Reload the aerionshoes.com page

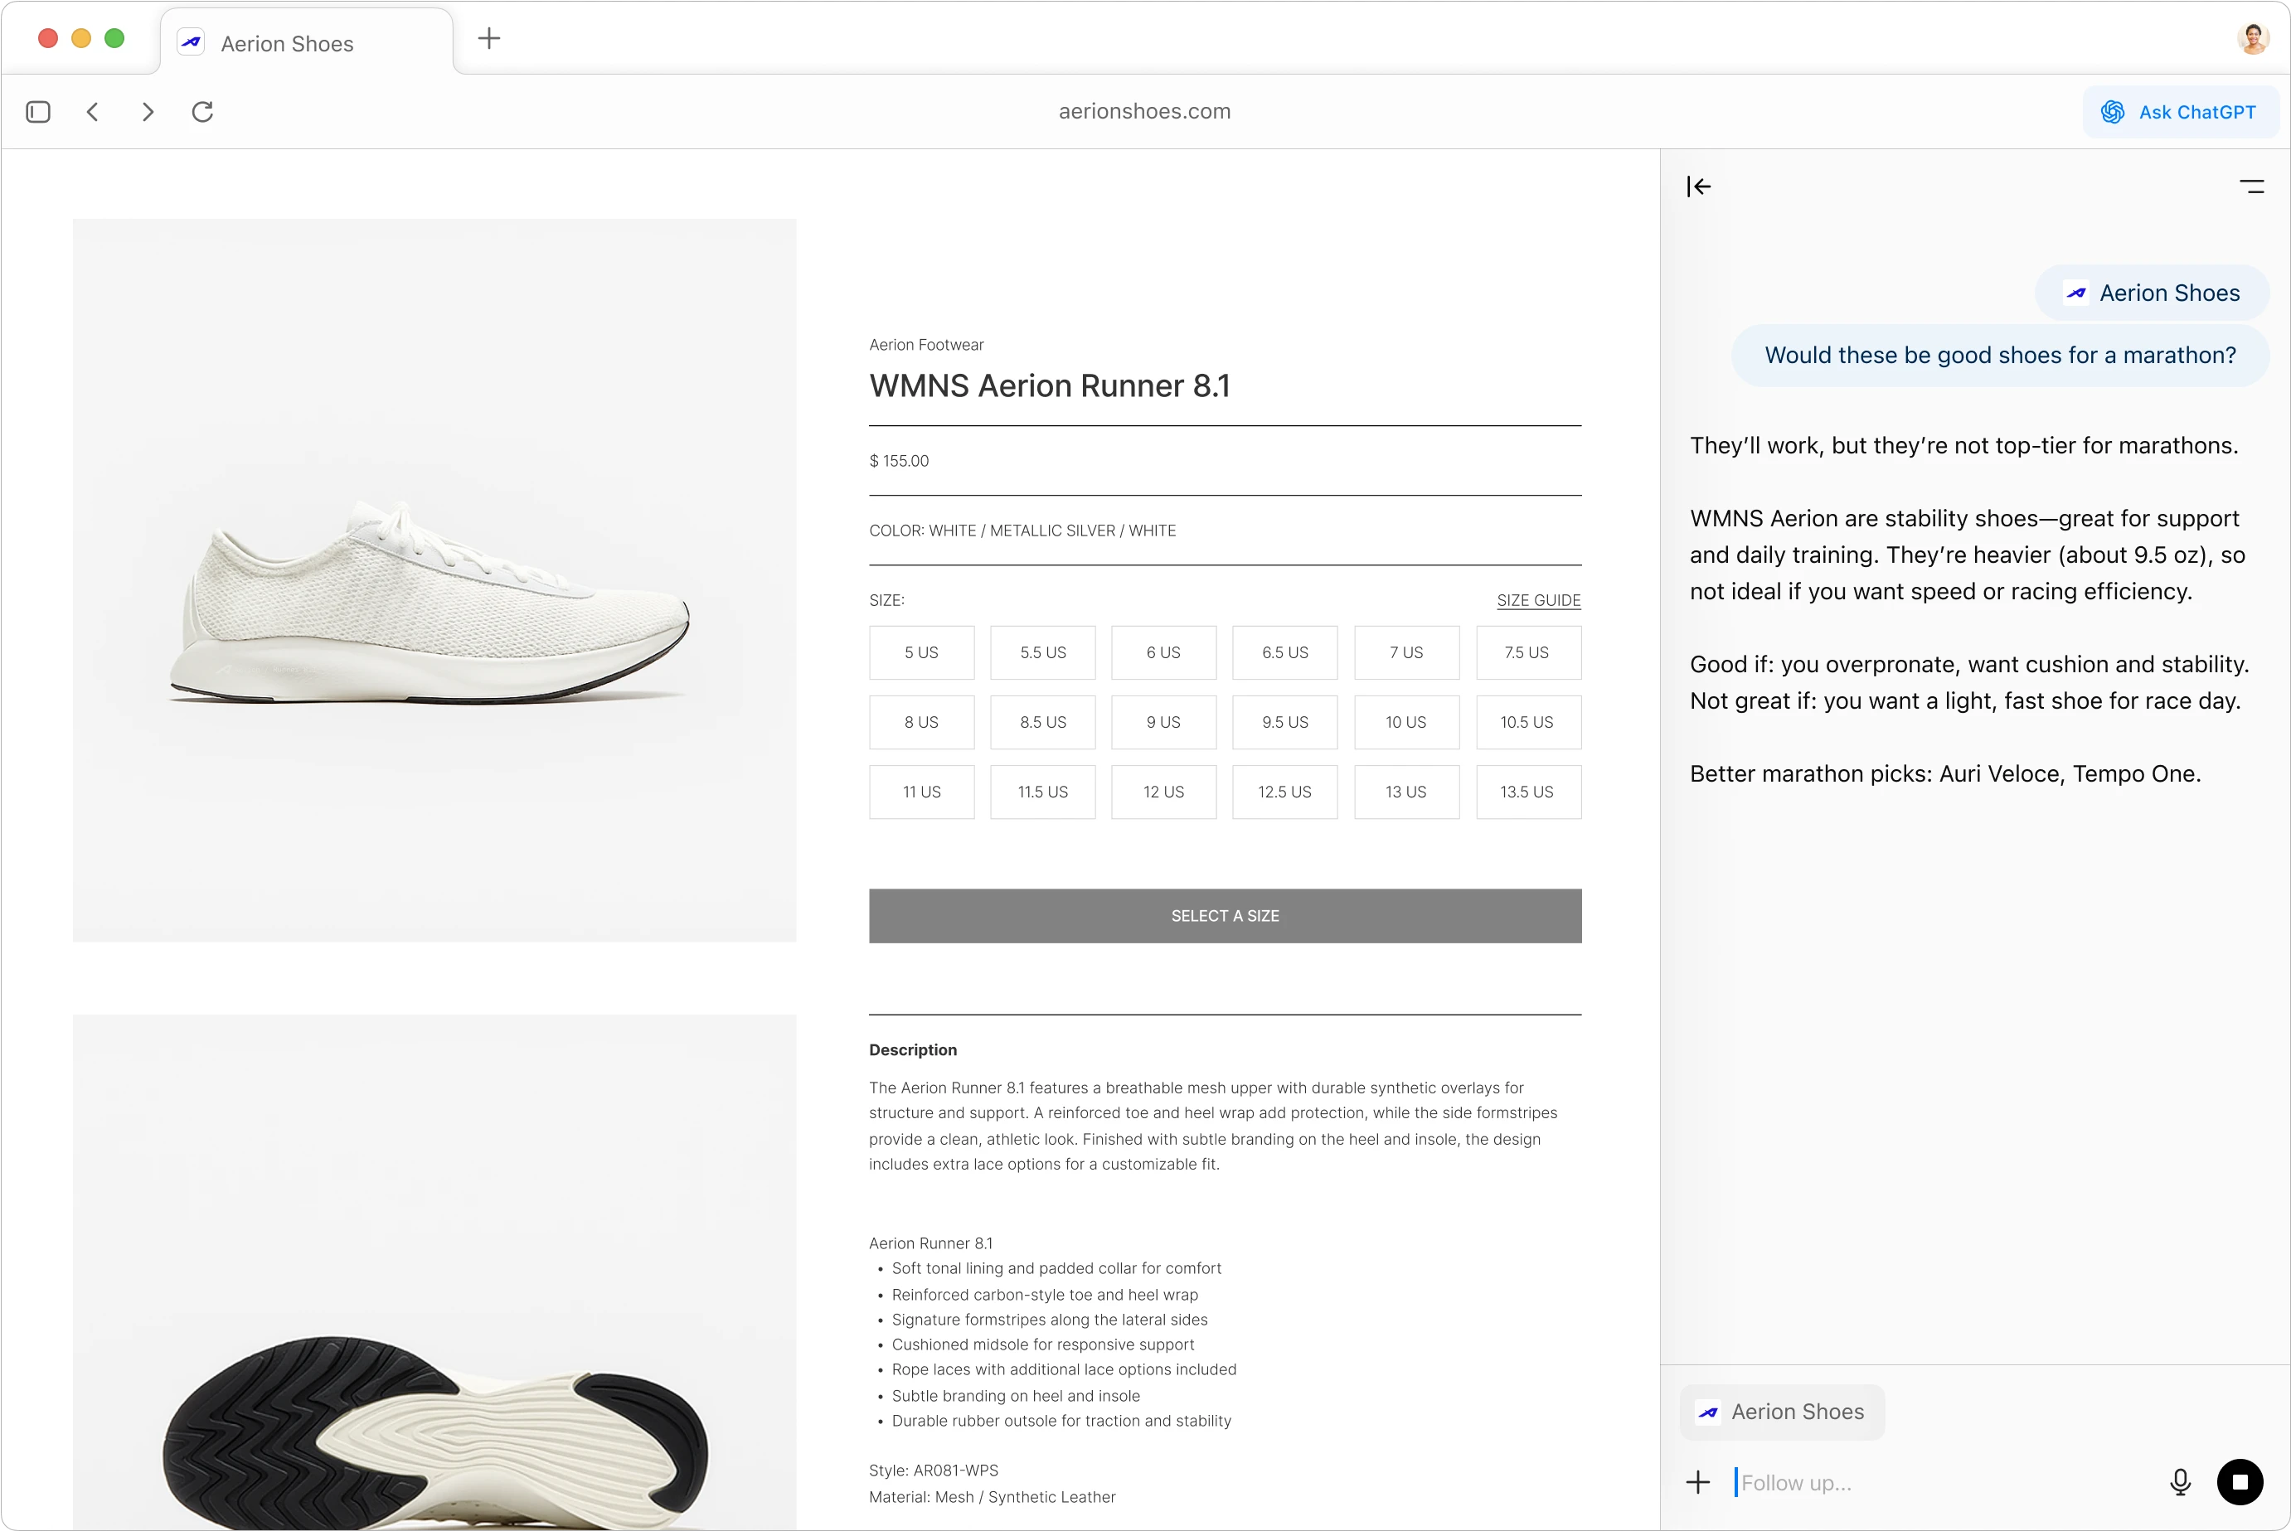point(202,111)
